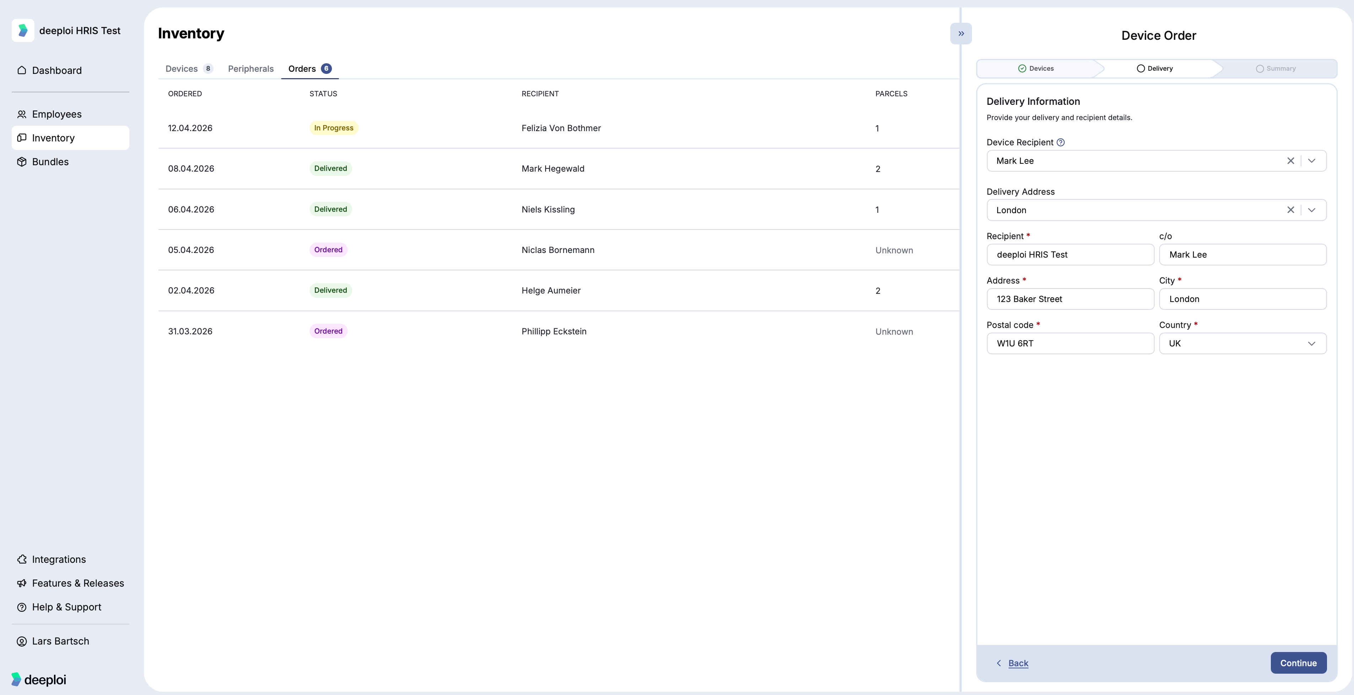This screenshot has width=1354, height=695.
Task: Open the Employees page
Action: [x=70, y=114]
